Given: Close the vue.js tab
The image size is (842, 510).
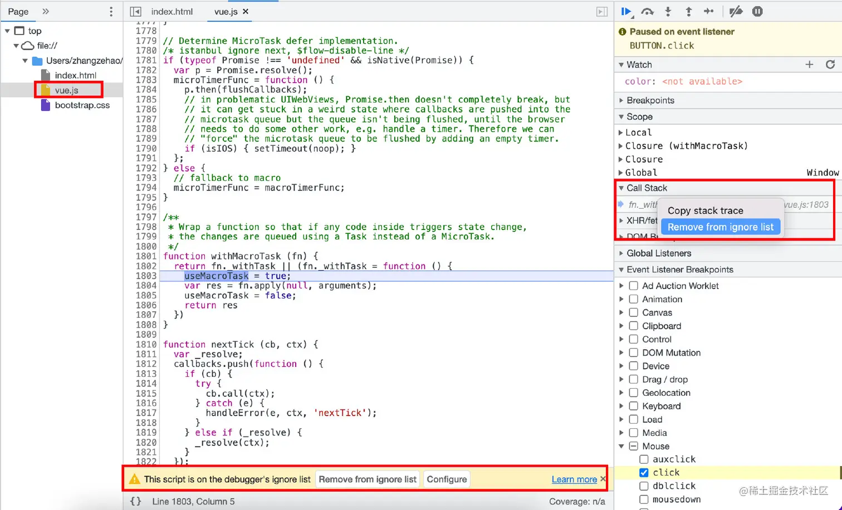Looking at the screenshot, I should [246, 11].
